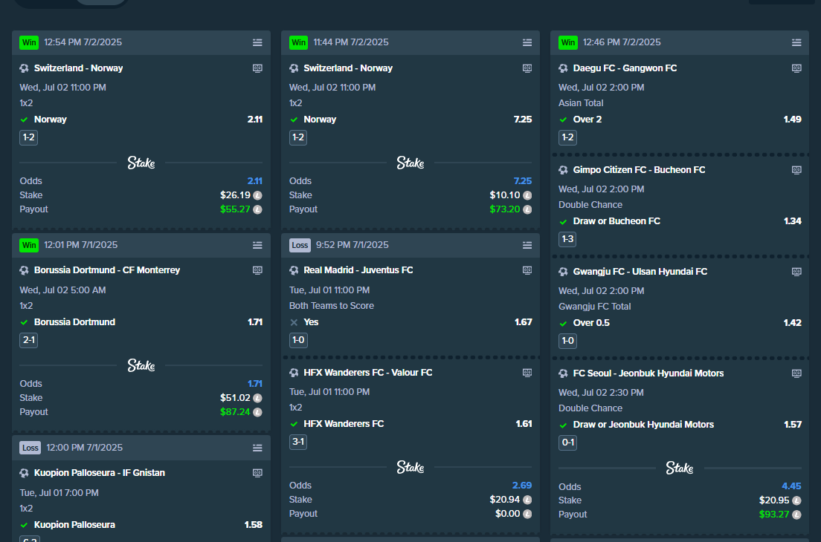Click the soccer ball icon beside HFX Wanderers FC - Valour FC
Screen dimensions: 821x542
[x=294, y=373]
